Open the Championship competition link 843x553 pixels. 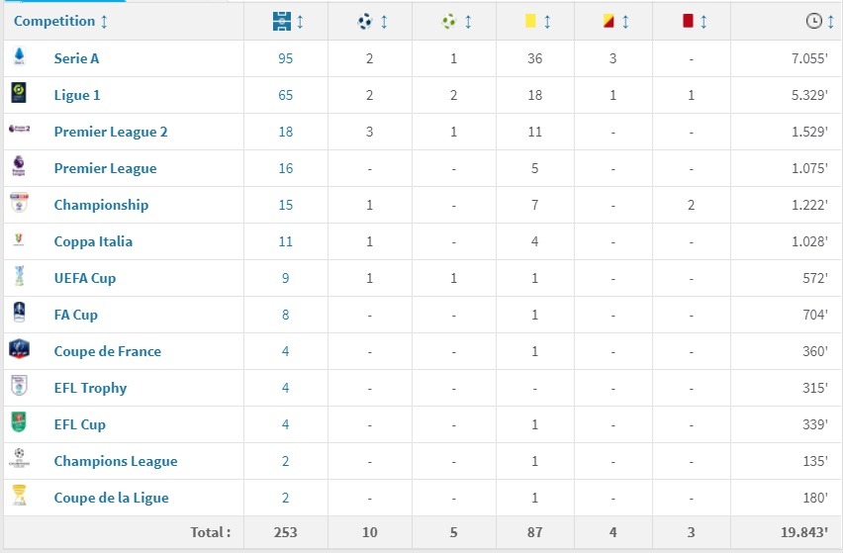[x=101, y=205]
